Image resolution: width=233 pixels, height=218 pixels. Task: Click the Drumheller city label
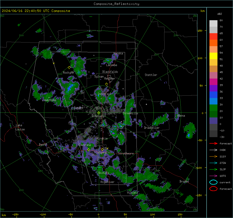click(x=152, y=128)
